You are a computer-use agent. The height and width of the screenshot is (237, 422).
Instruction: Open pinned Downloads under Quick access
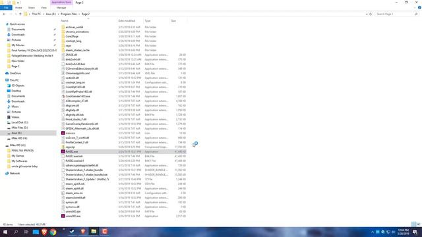point(18,35)
